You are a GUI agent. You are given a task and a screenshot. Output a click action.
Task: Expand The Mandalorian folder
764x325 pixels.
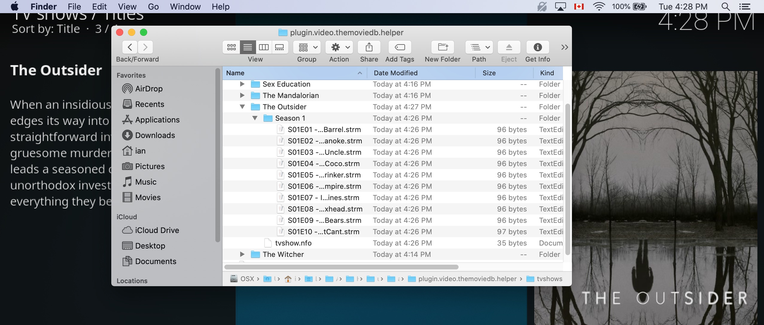click(x=242, y=96)
